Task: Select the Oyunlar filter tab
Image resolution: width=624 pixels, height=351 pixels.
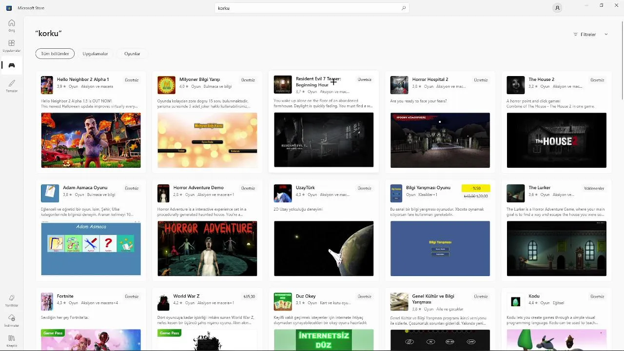Action: (x=132, y=54)
